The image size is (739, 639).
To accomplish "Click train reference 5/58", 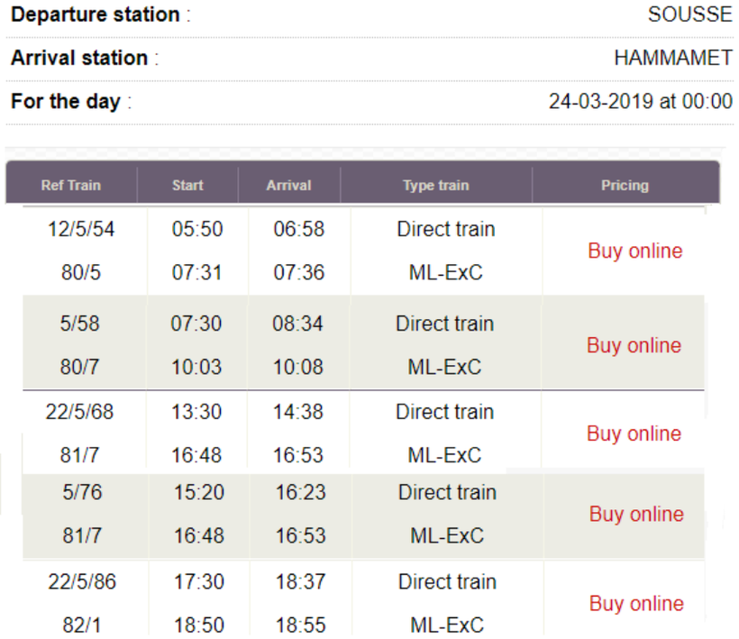I will pyautogui.click(x=80, y=324).
